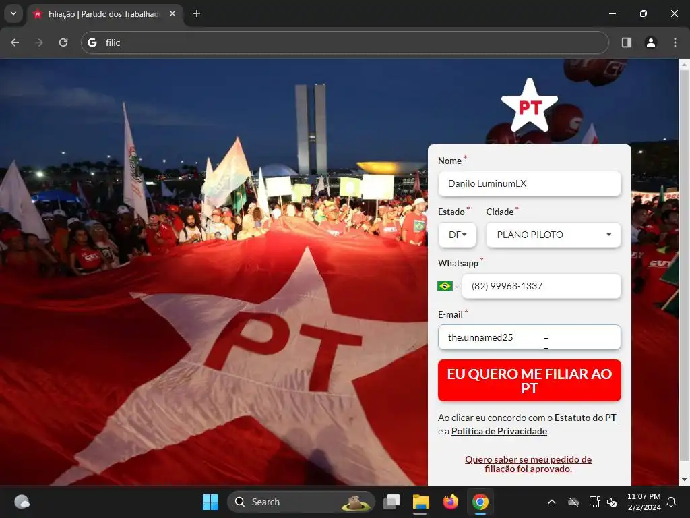Open the Cidade dropdown showing PLANO PILOTO
Viewport: 690px width, 518px height.
coord(554,235)
